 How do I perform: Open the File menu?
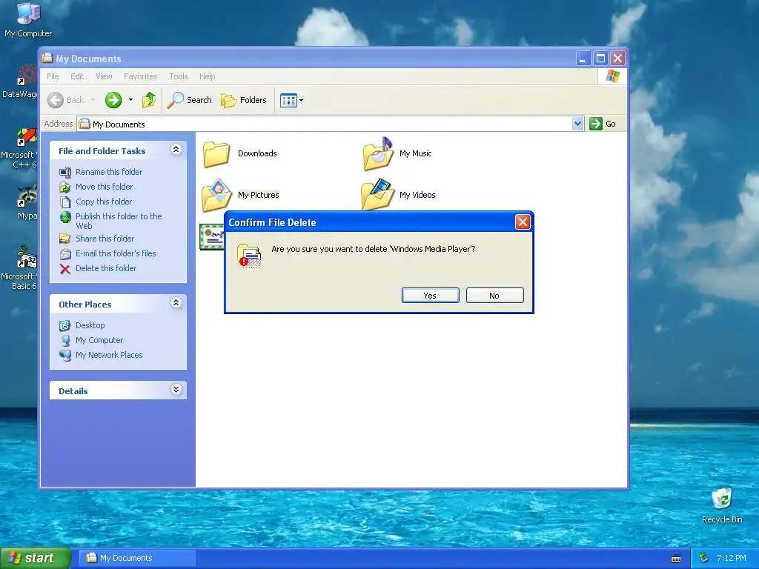tap(53, 76)
